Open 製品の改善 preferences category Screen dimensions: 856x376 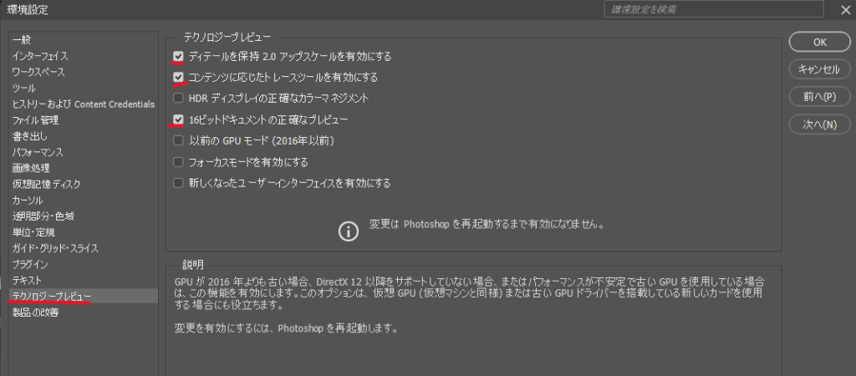point(35,312)
